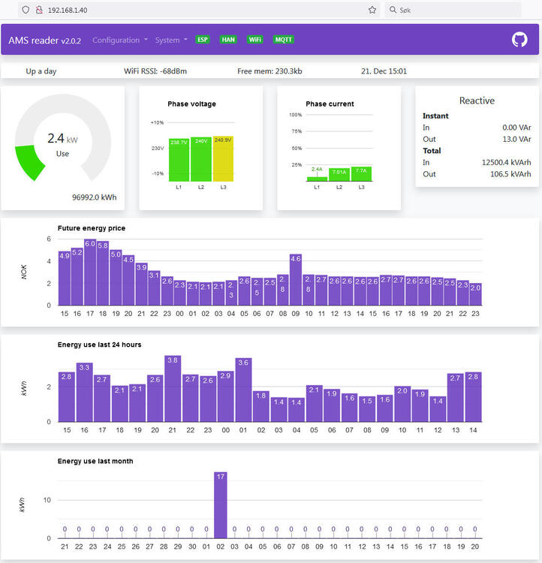Click the 7.01A L2 phase current bar
Screen dimensions: 542x563
tap(339, 175)
